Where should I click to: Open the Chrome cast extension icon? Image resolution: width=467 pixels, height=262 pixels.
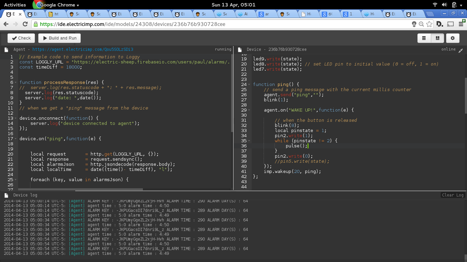[x=451, y=24]
